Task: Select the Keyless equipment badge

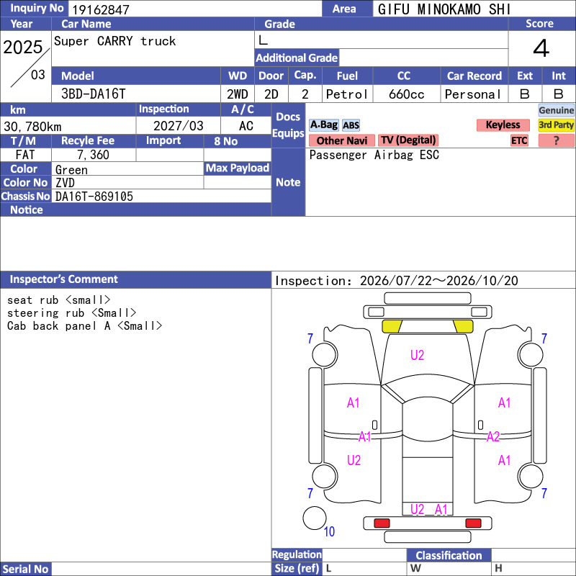Action: tap(503, 125)
